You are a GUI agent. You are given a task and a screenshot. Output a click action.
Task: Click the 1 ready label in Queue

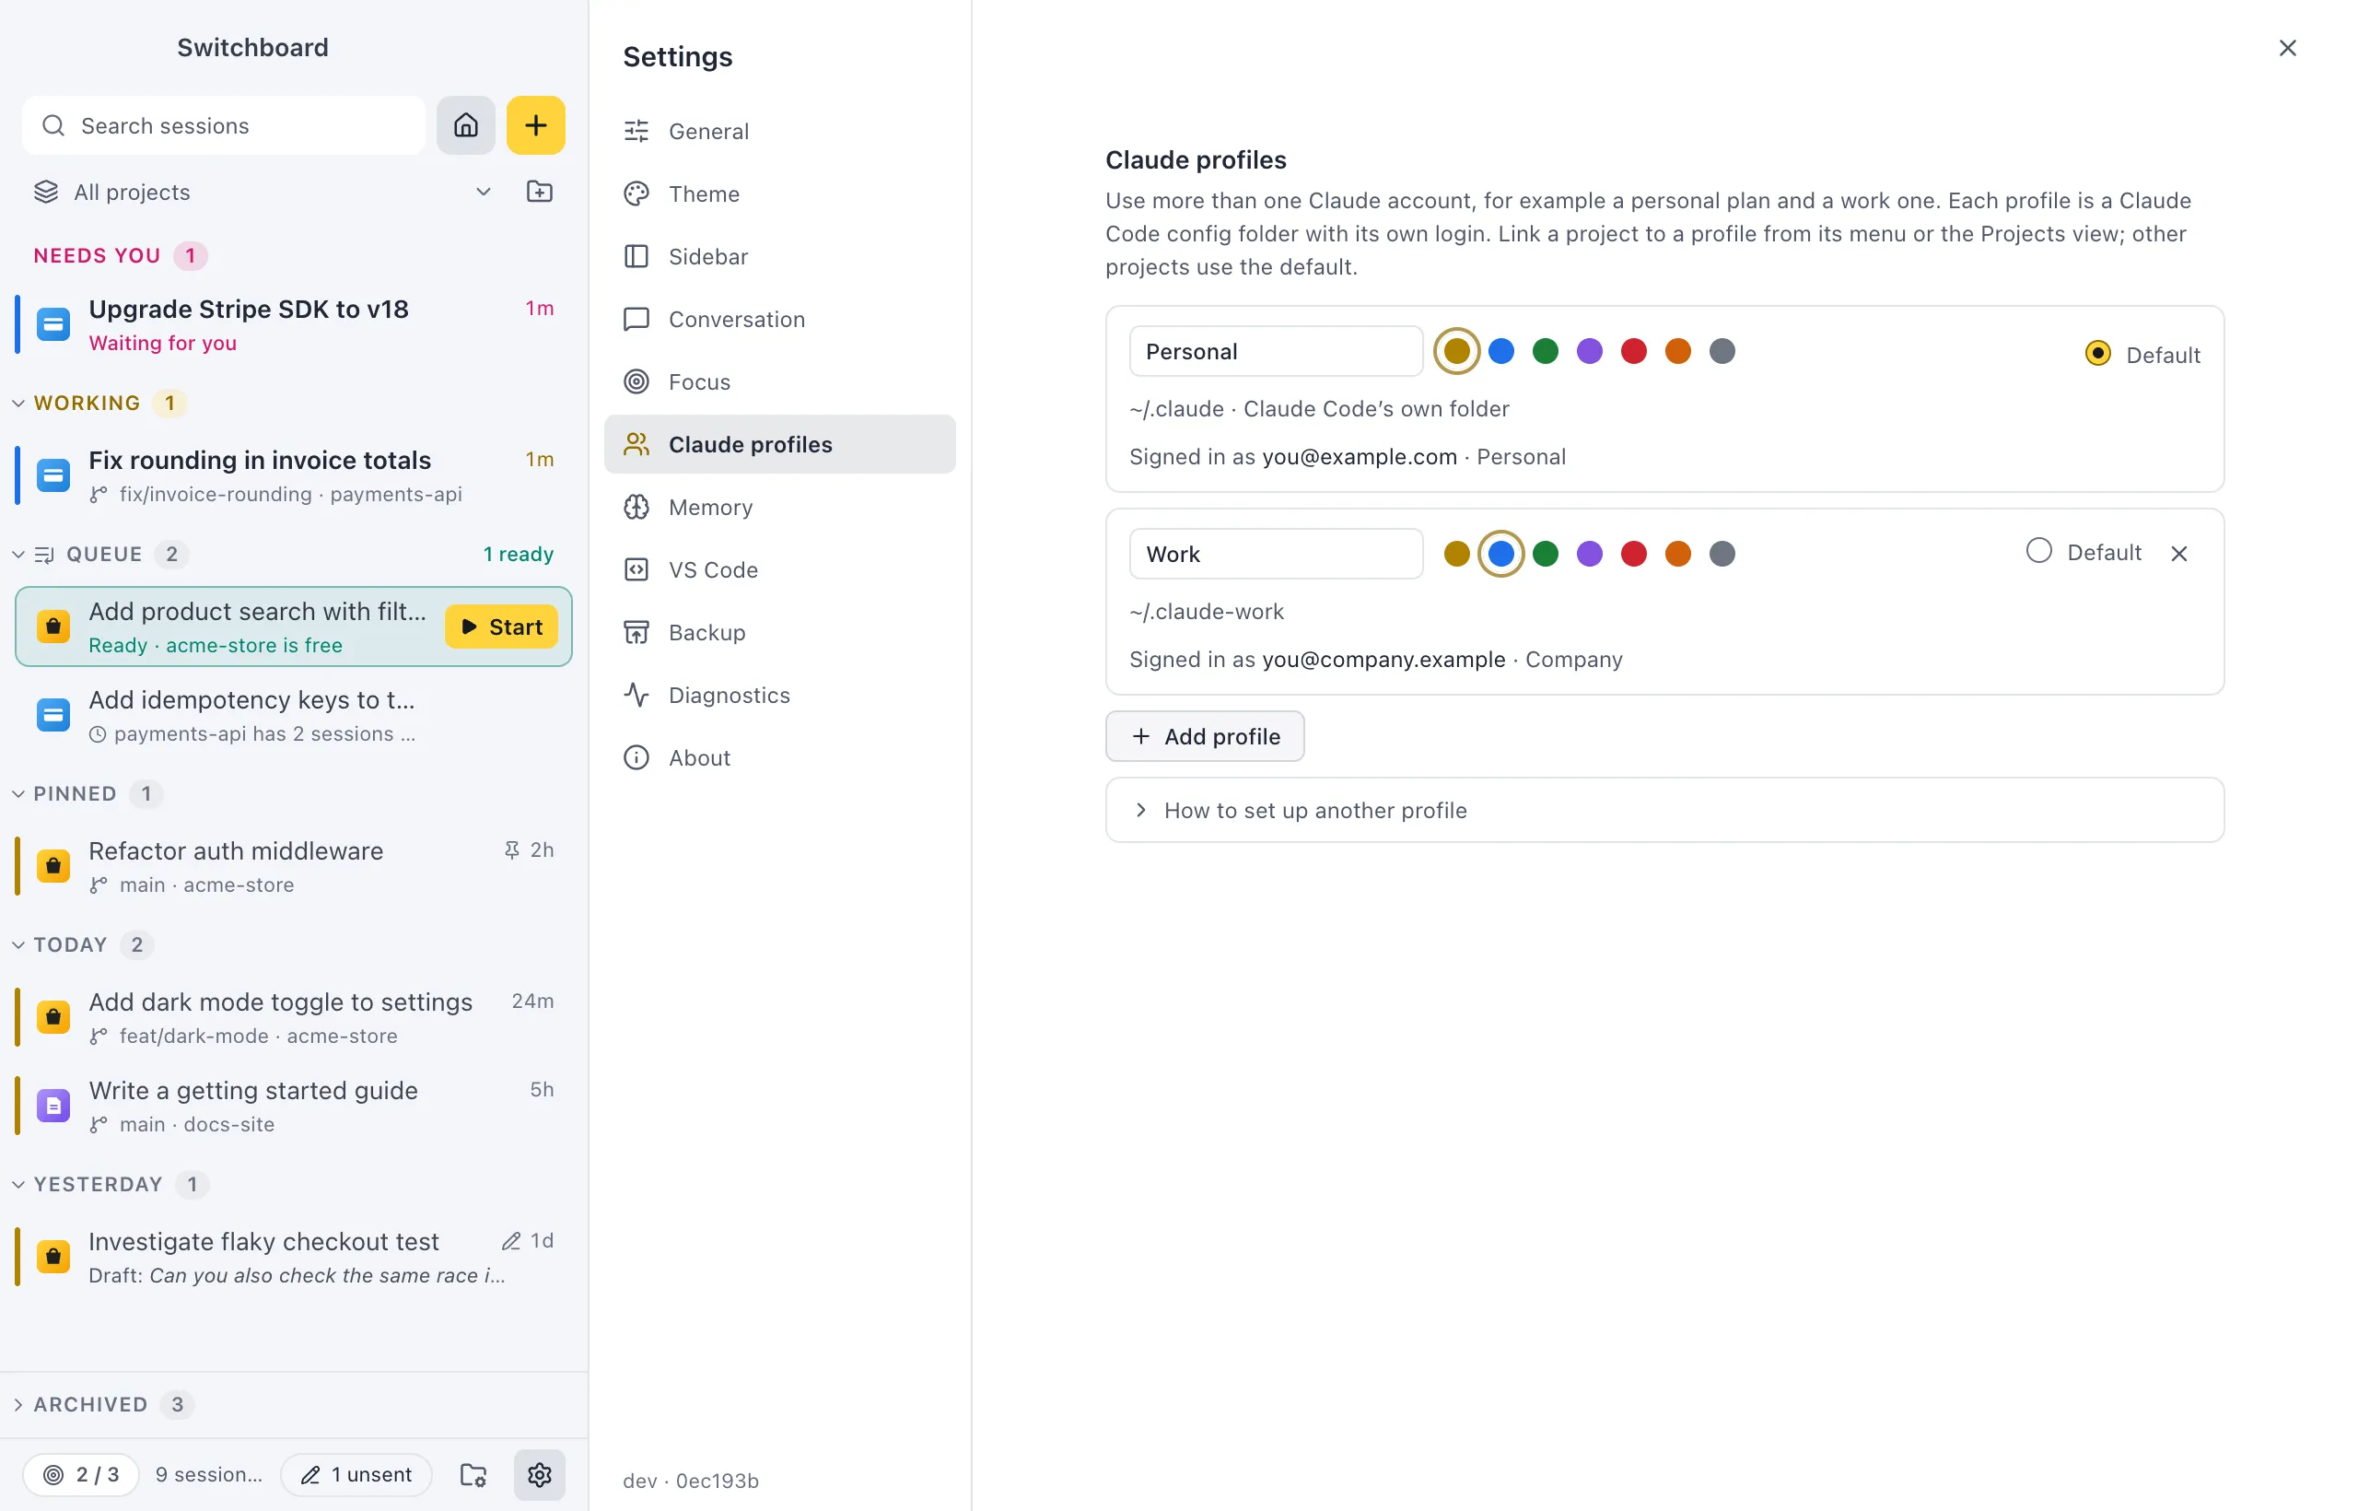pos(518,555)
